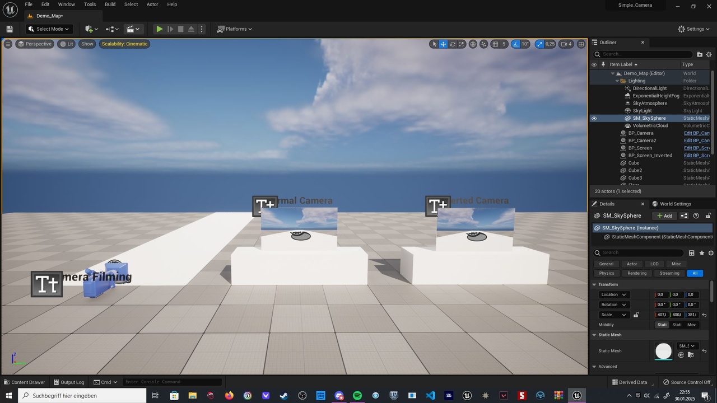717x403 pixels.
Task: Open the Window menu
Action: coord(67,4)
